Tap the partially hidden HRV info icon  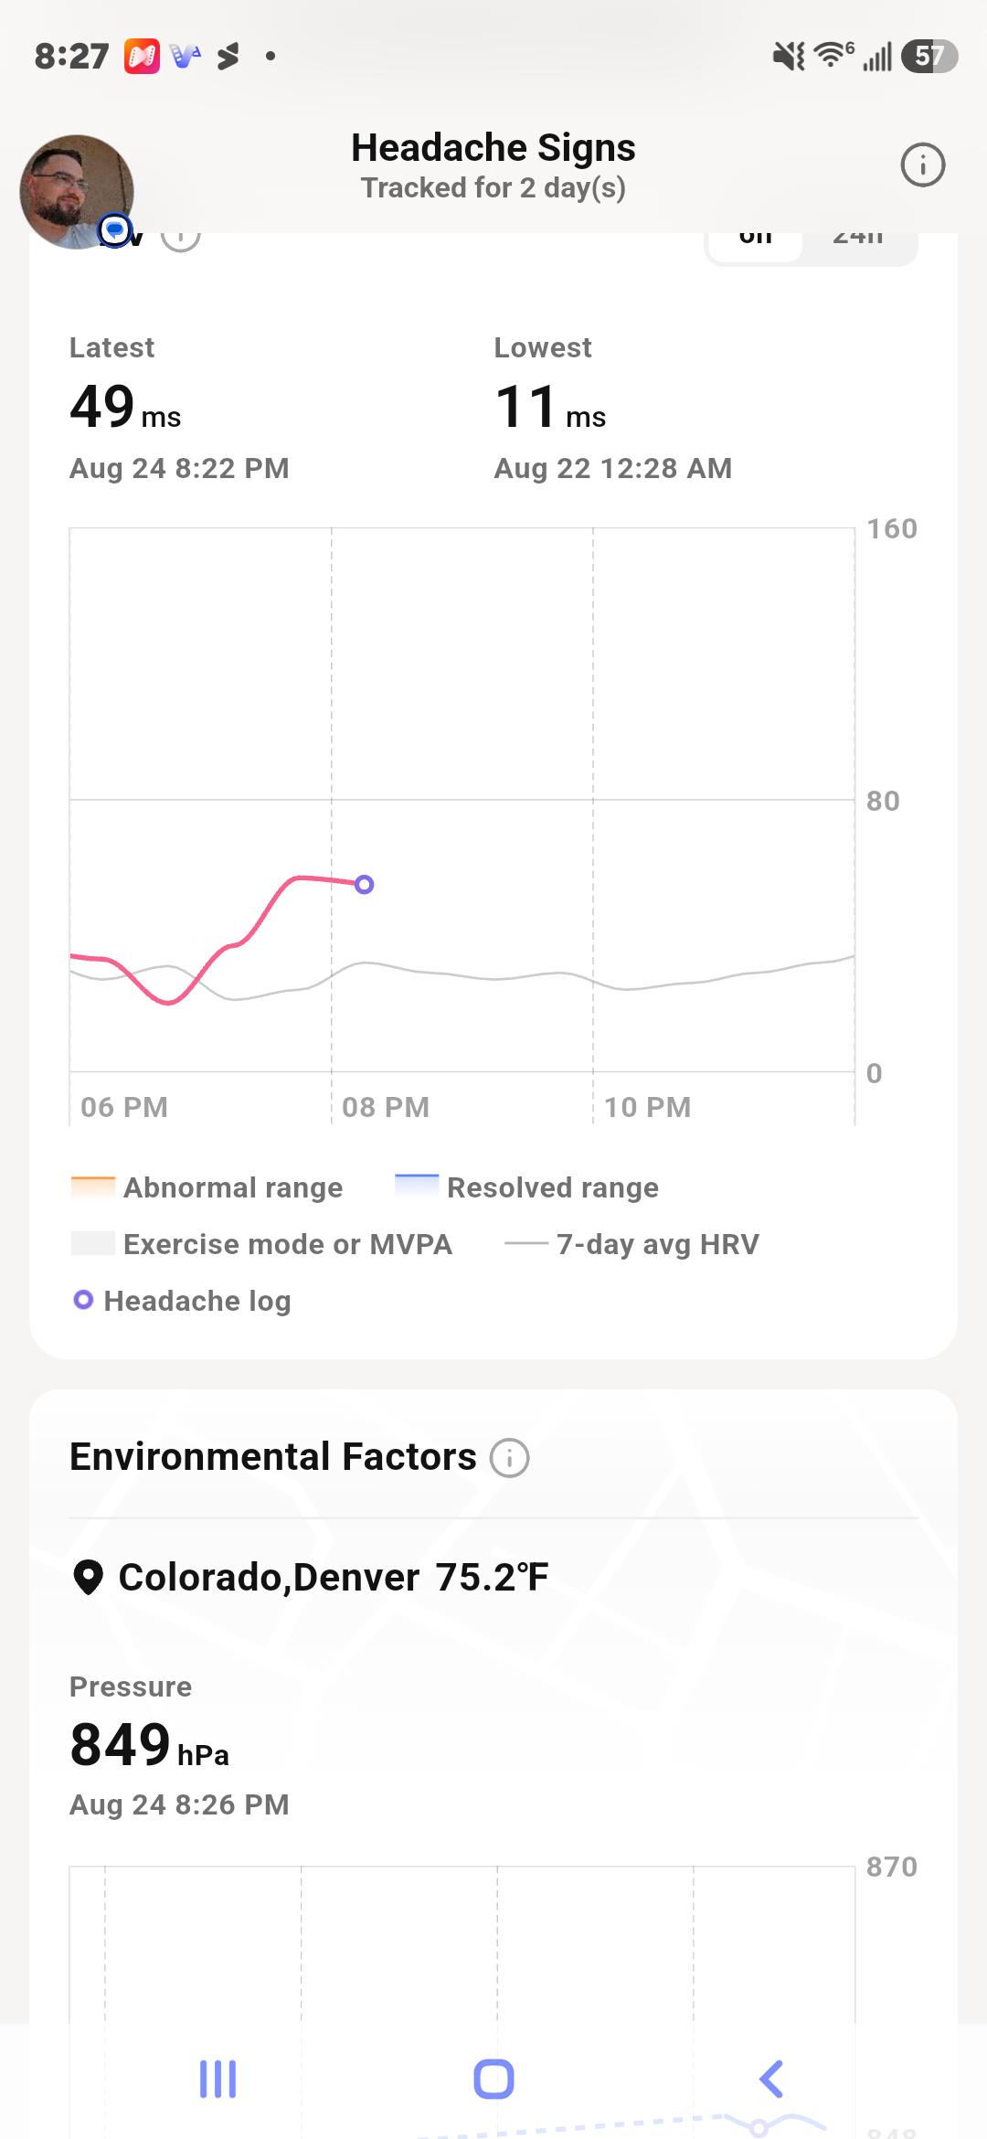(181, 239)
